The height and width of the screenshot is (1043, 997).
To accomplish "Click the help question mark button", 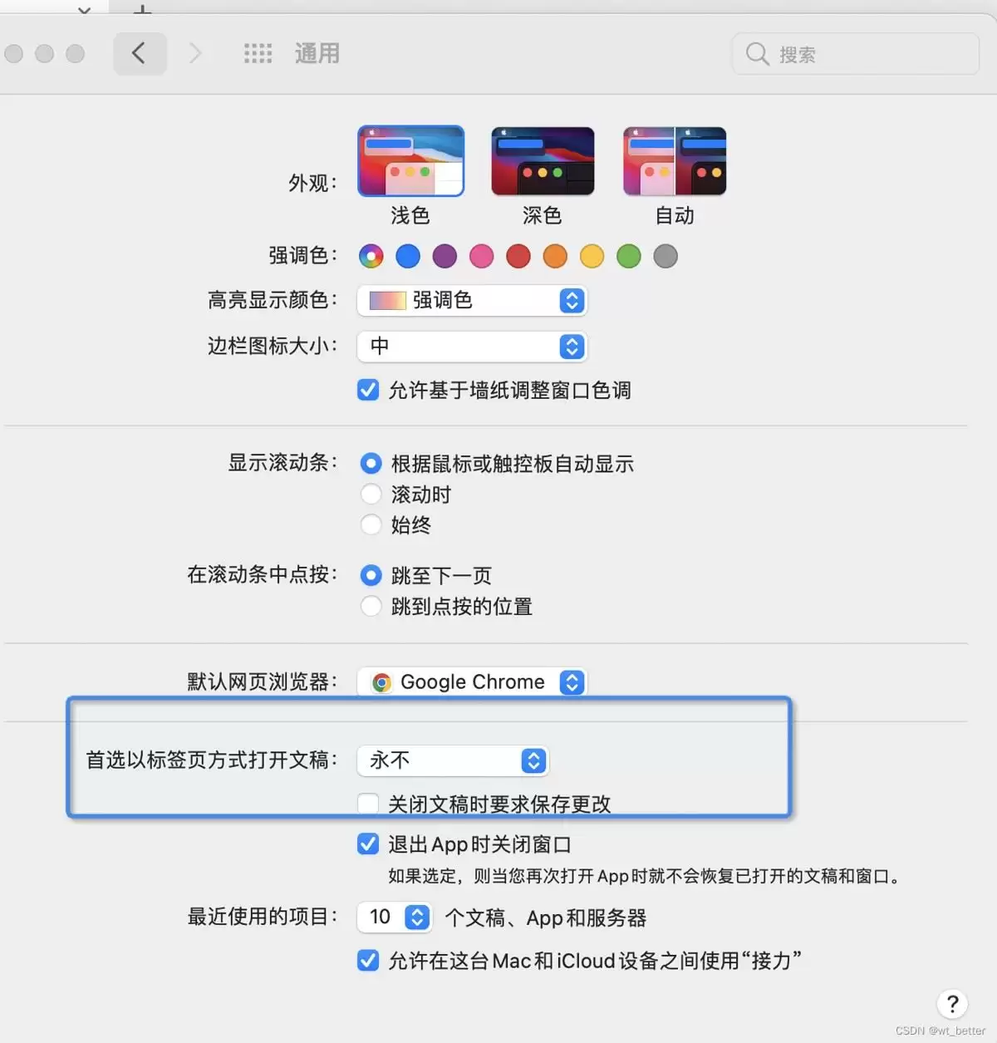I will point(952,1003).
